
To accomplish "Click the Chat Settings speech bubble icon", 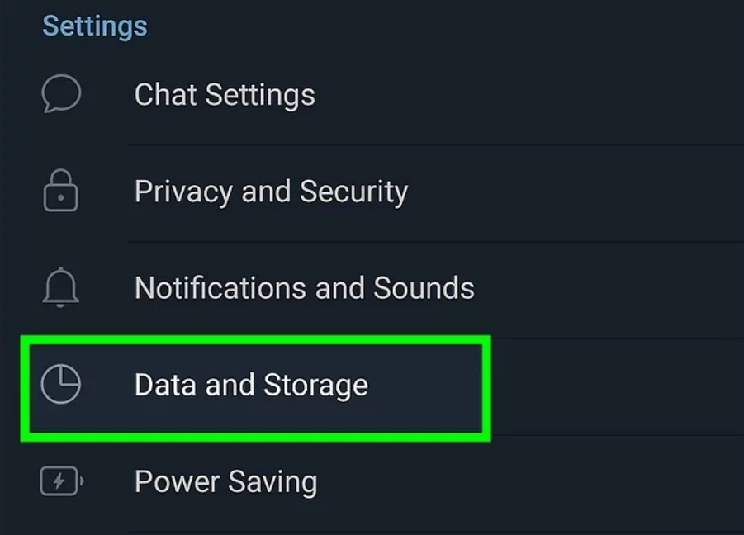I will point(61,94).
